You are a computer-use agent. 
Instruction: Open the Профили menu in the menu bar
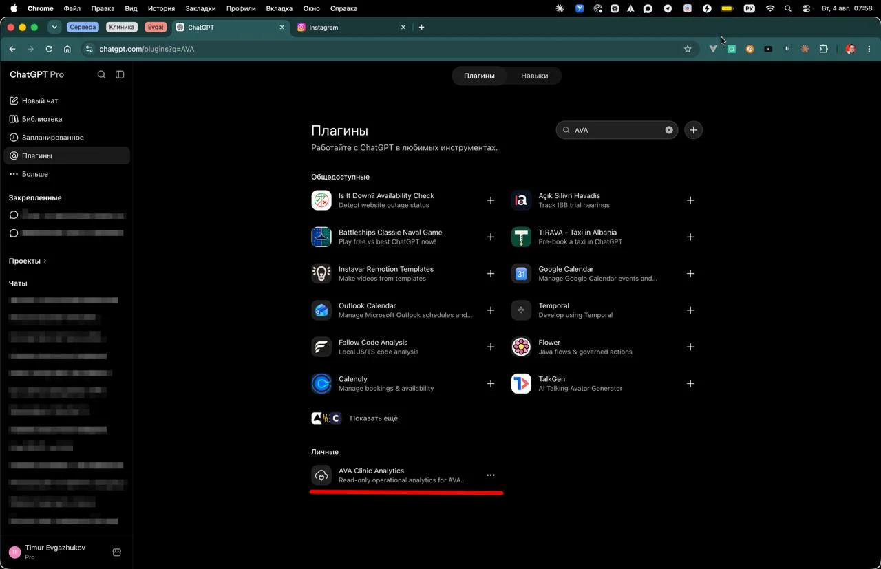point(241,8)
